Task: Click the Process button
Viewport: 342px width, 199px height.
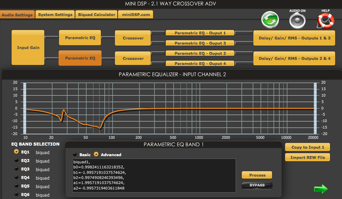Action: 257,175
